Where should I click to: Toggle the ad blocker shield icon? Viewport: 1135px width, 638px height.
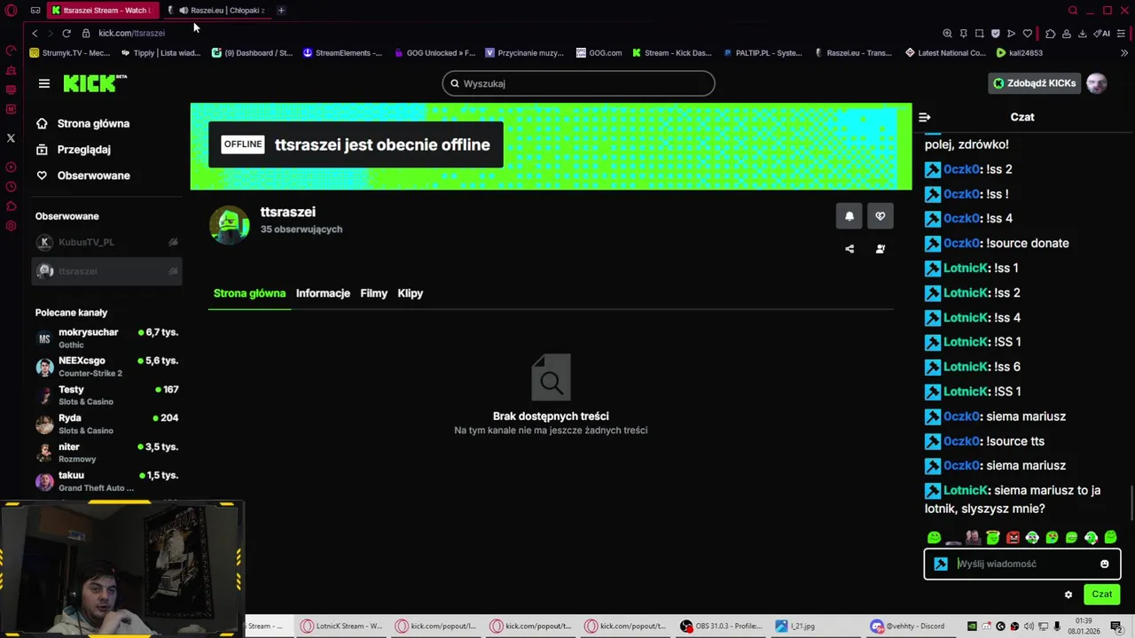[x=995, y=34]
